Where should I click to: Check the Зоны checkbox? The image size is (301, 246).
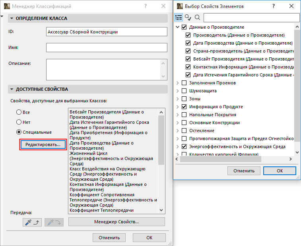pyautogui.click(x=184, y=99)
